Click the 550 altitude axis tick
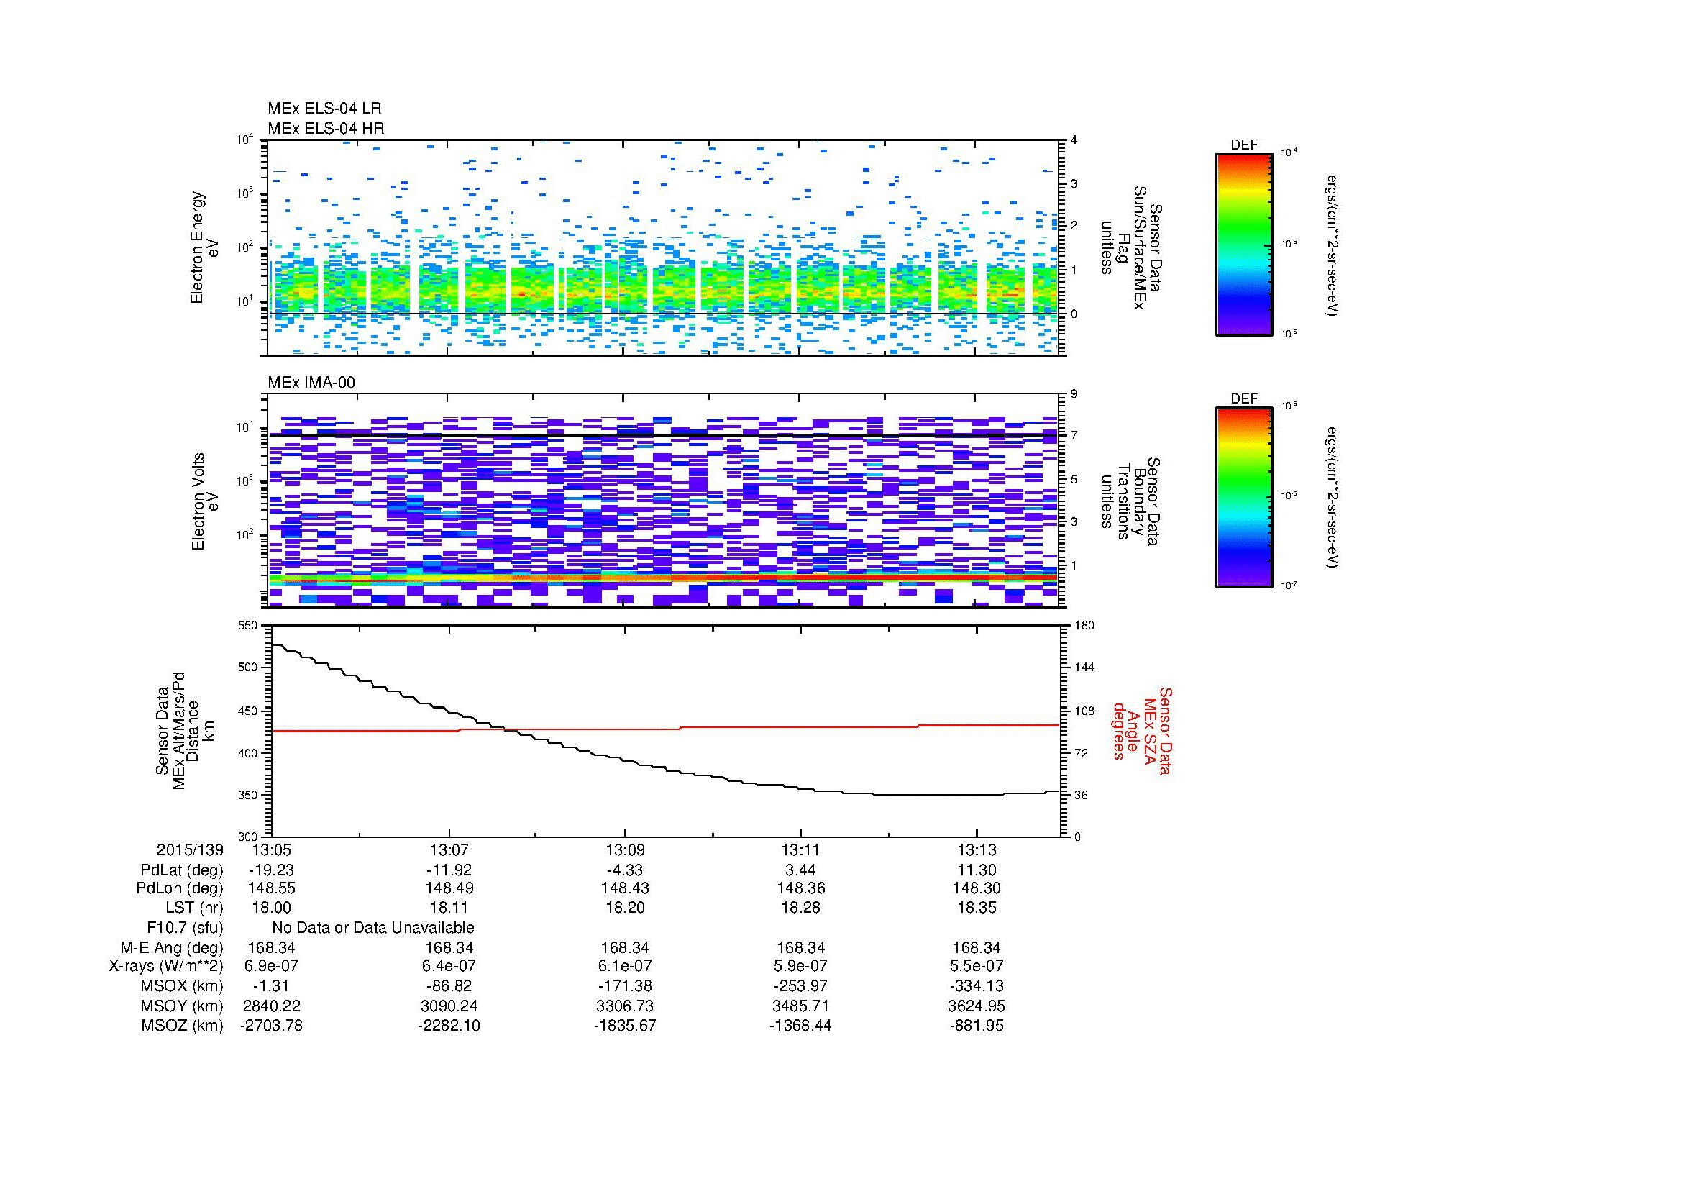1682x1189 pixels. pyautogui.click(x=248, y=625)
